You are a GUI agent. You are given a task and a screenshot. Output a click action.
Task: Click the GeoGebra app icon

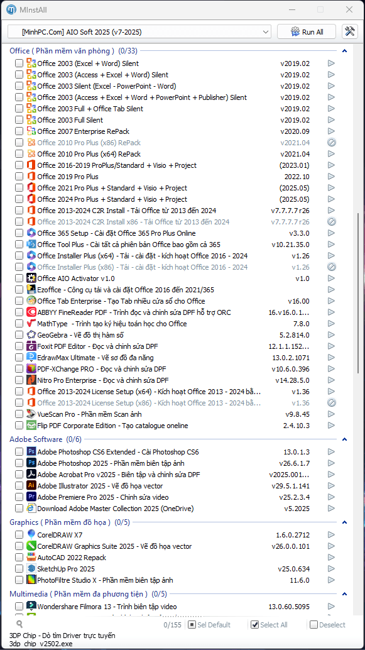pos(31,334)
